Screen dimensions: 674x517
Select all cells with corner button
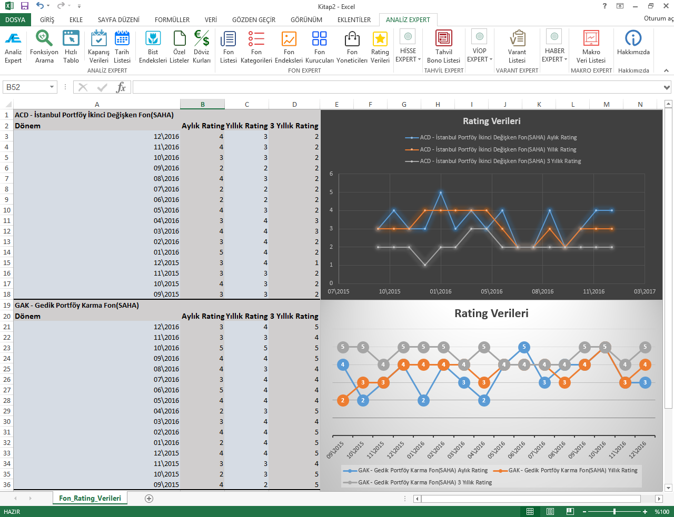pos(7,104)
